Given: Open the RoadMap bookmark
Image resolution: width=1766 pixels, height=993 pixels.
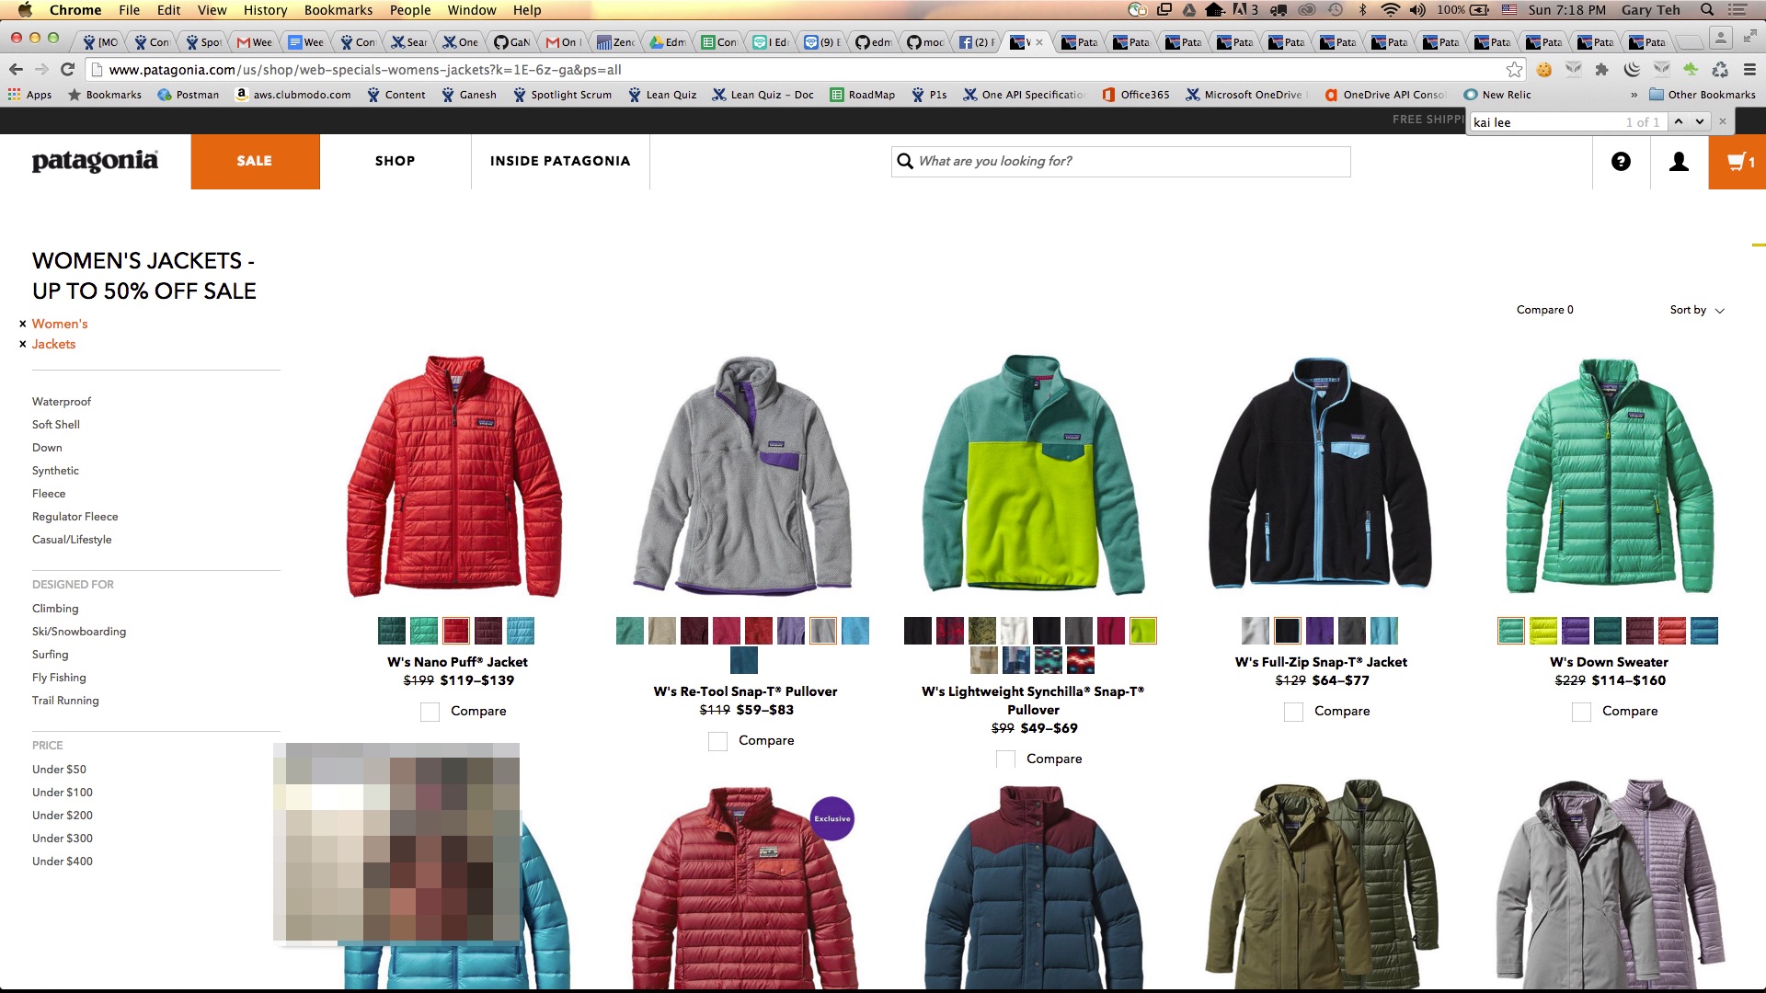Looking at the screenshot, I should point(863,95).
